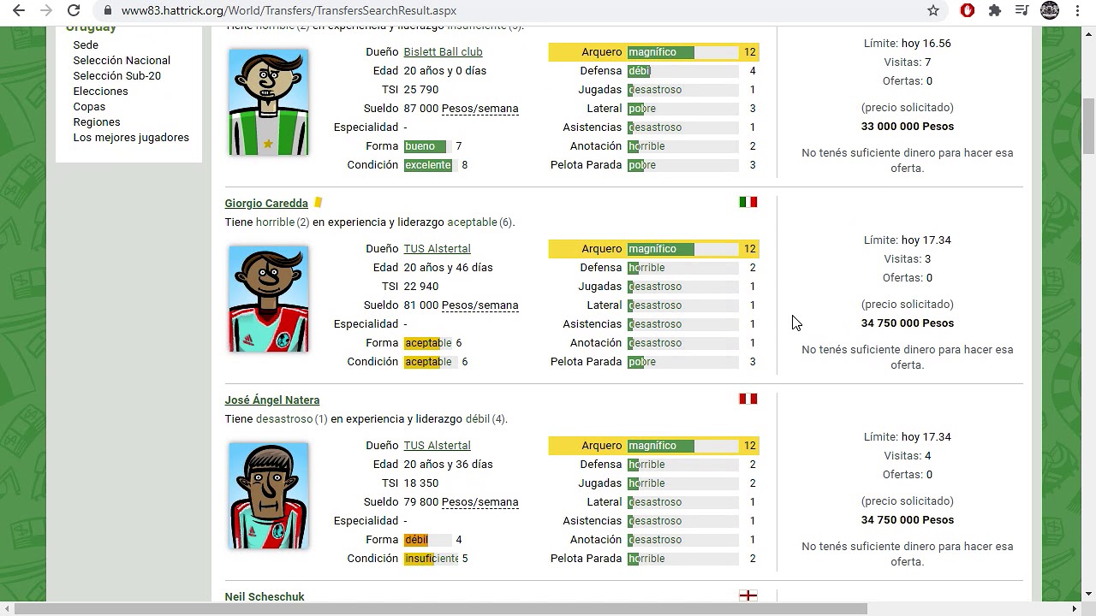Open the media control icon in toolbar
Image resolution: width=1096 pixels, height=616 pixels.
1022,10
